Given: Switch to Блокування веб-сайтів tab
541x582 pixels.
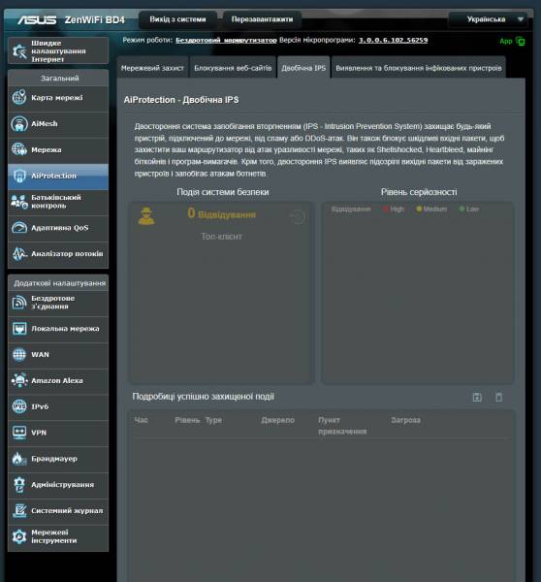Looking at the screenshot, I should (x=233, y=68).
